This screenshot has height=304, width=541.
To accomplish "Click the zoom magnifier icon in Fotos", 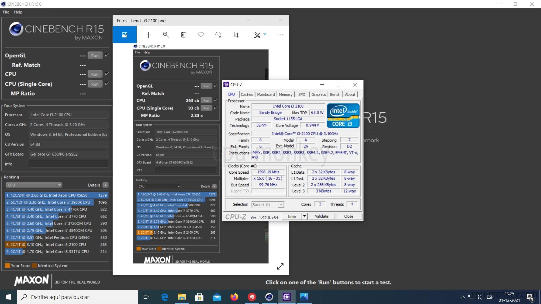I will click(166, 35).
